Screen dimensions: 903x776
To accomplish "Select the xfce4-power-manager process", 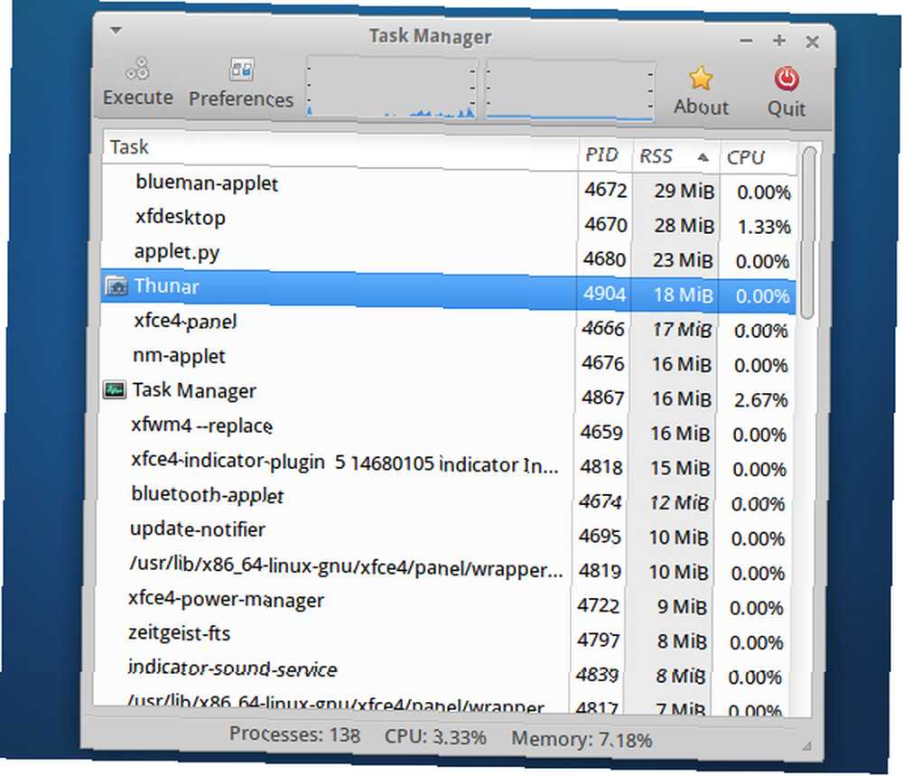I will [226, 599].
